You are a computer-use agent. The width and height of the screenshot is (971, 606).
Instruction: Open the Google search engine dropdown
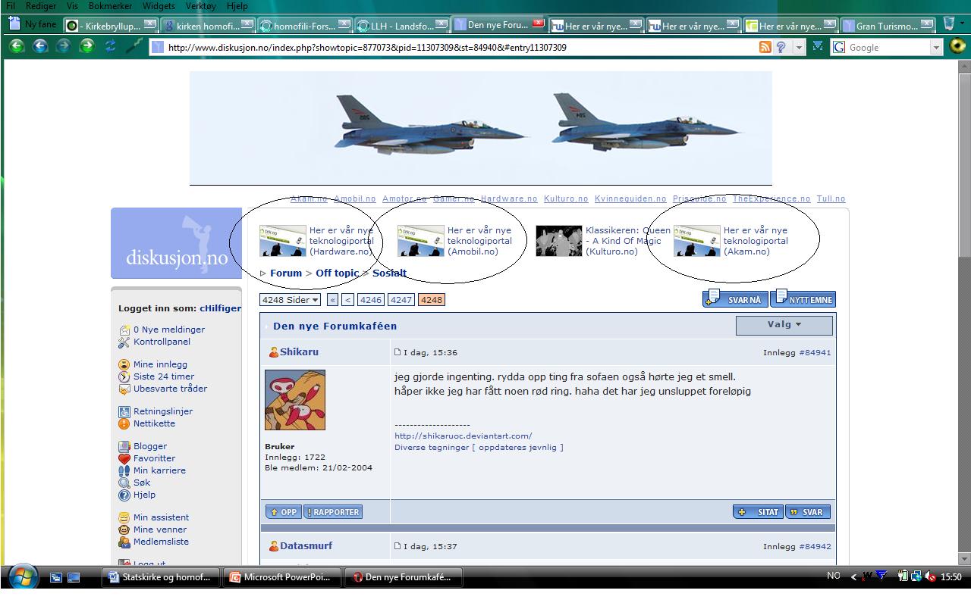(x=937, y=47)
